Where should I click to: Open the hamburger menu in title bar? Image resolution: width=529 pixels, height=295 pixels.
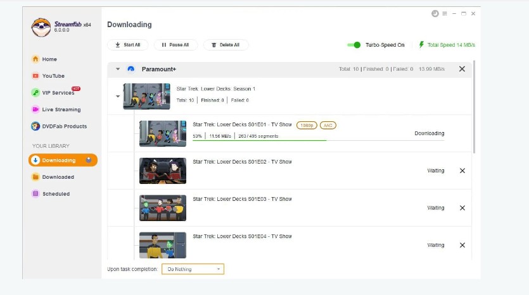click(445, 13)
